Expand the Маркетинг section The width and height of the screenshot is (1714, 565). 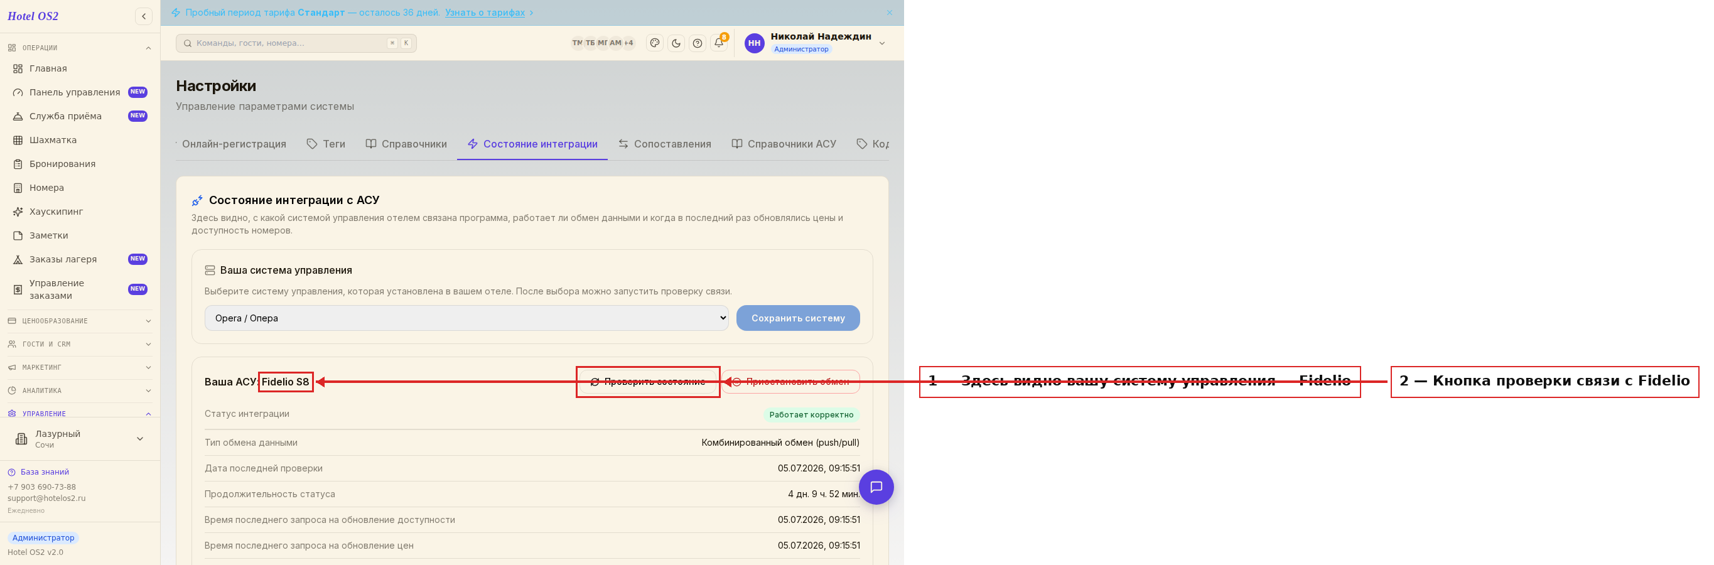point(80,368)
